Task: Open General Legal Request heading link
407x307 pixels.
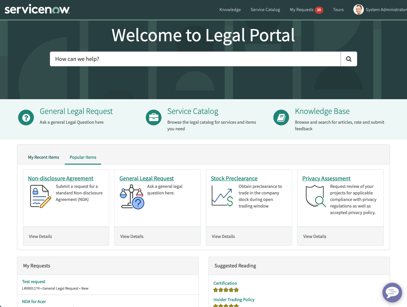Action: click(x=76, y=111)
